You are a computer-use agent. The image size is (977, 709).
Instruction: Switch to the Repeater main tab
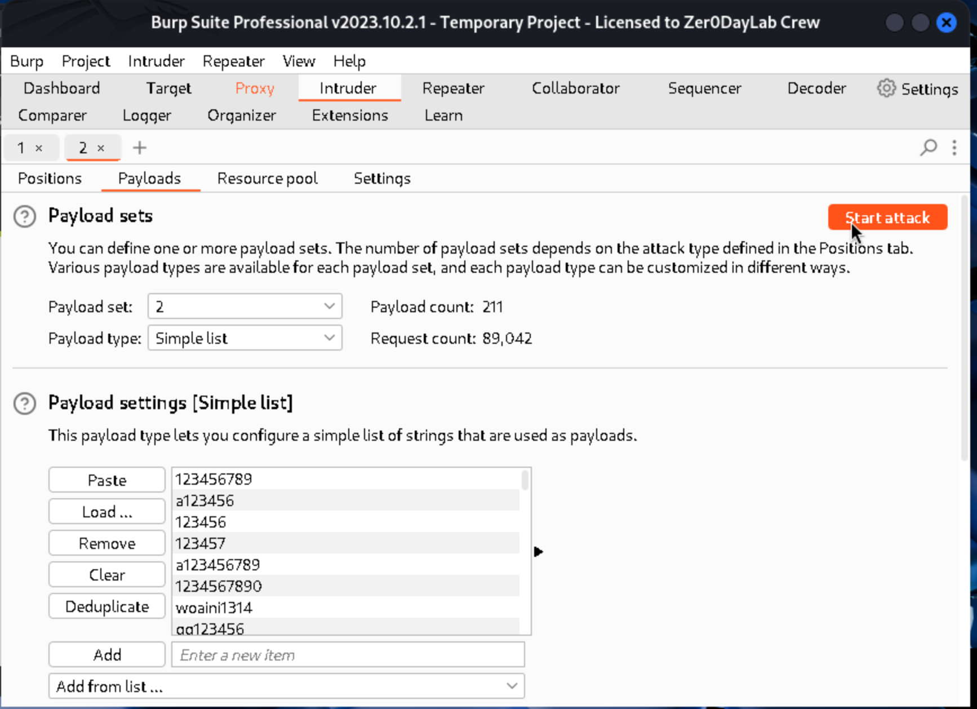(453, 88)
